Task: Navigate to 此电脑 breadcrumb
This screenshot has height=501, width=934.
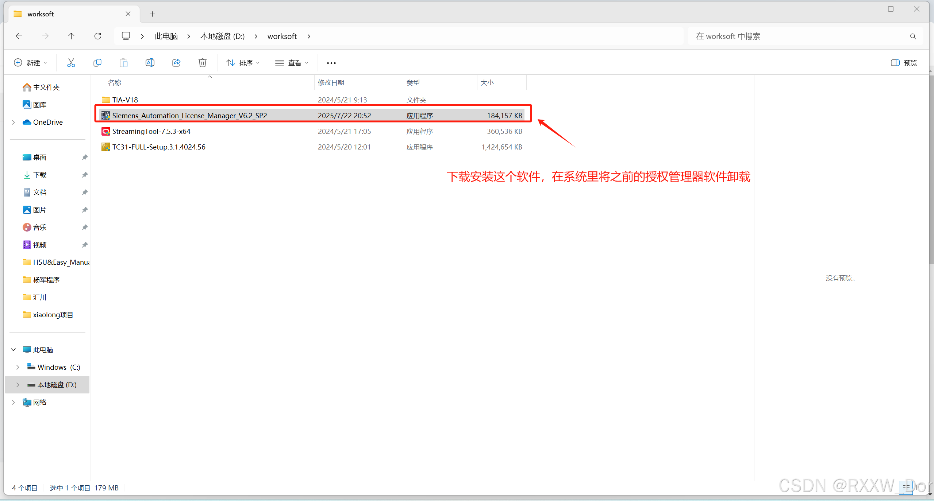Action: tap(166, 36)
